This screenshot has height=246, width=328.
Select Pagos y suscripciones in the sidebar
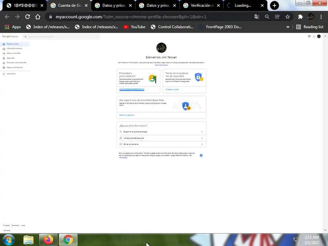tap(15, 67)
